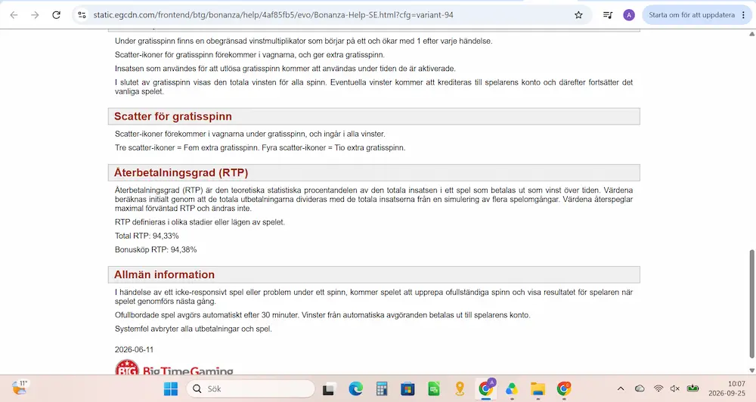Open the media controls icon
The height and width of the screenshot is (402, 756).
coord(608,15)
